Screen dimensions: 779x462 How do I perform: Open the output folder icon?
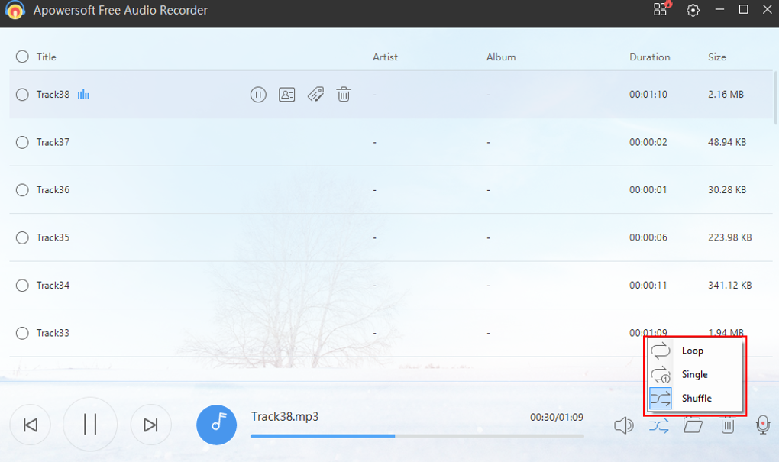(693, 425)
